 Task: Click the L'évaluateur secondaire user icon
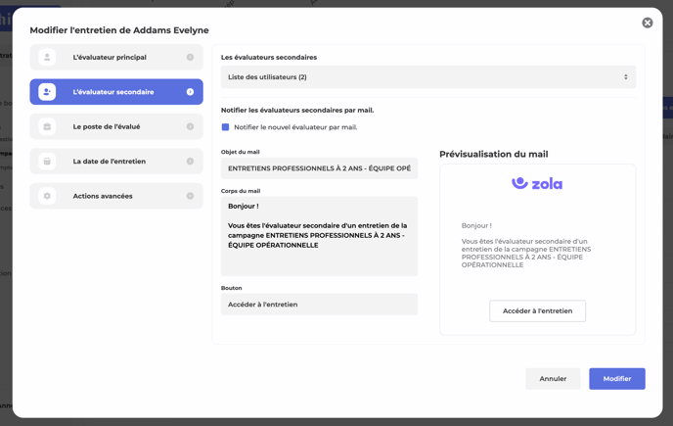pos(47,92)
